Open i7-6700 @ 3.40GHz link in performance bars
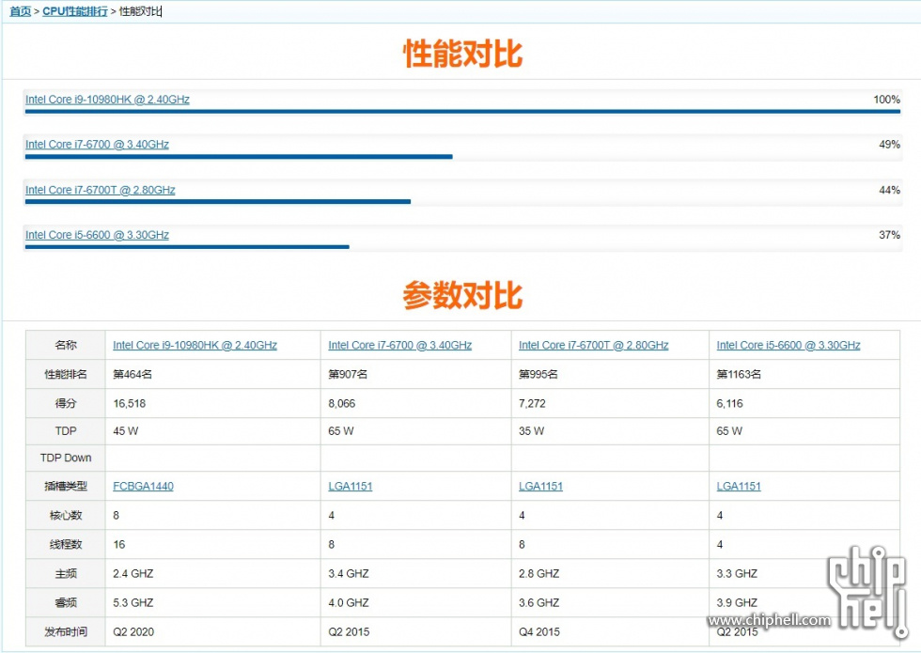The image size is (921, 653). [97, 144]
